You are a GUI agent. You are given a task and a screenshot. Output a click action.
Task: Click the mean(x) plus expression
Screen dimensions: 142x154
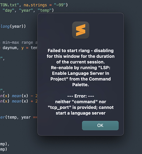[x=25, y=101]
